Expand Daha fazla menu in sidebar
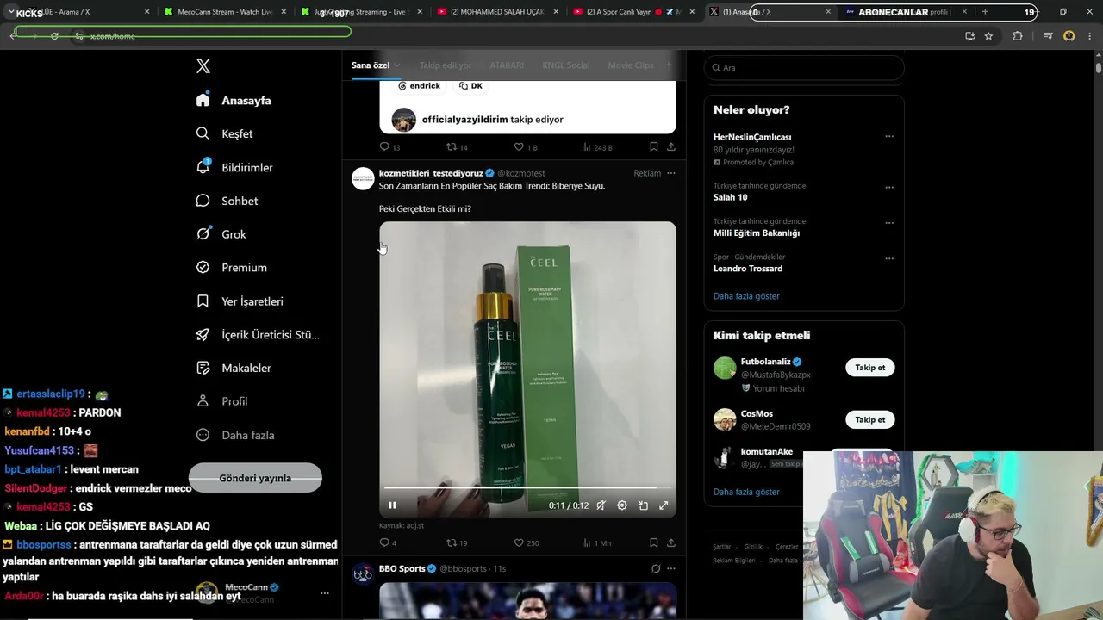This screenshot has height=620, width=1103. (x=235, y=435)
